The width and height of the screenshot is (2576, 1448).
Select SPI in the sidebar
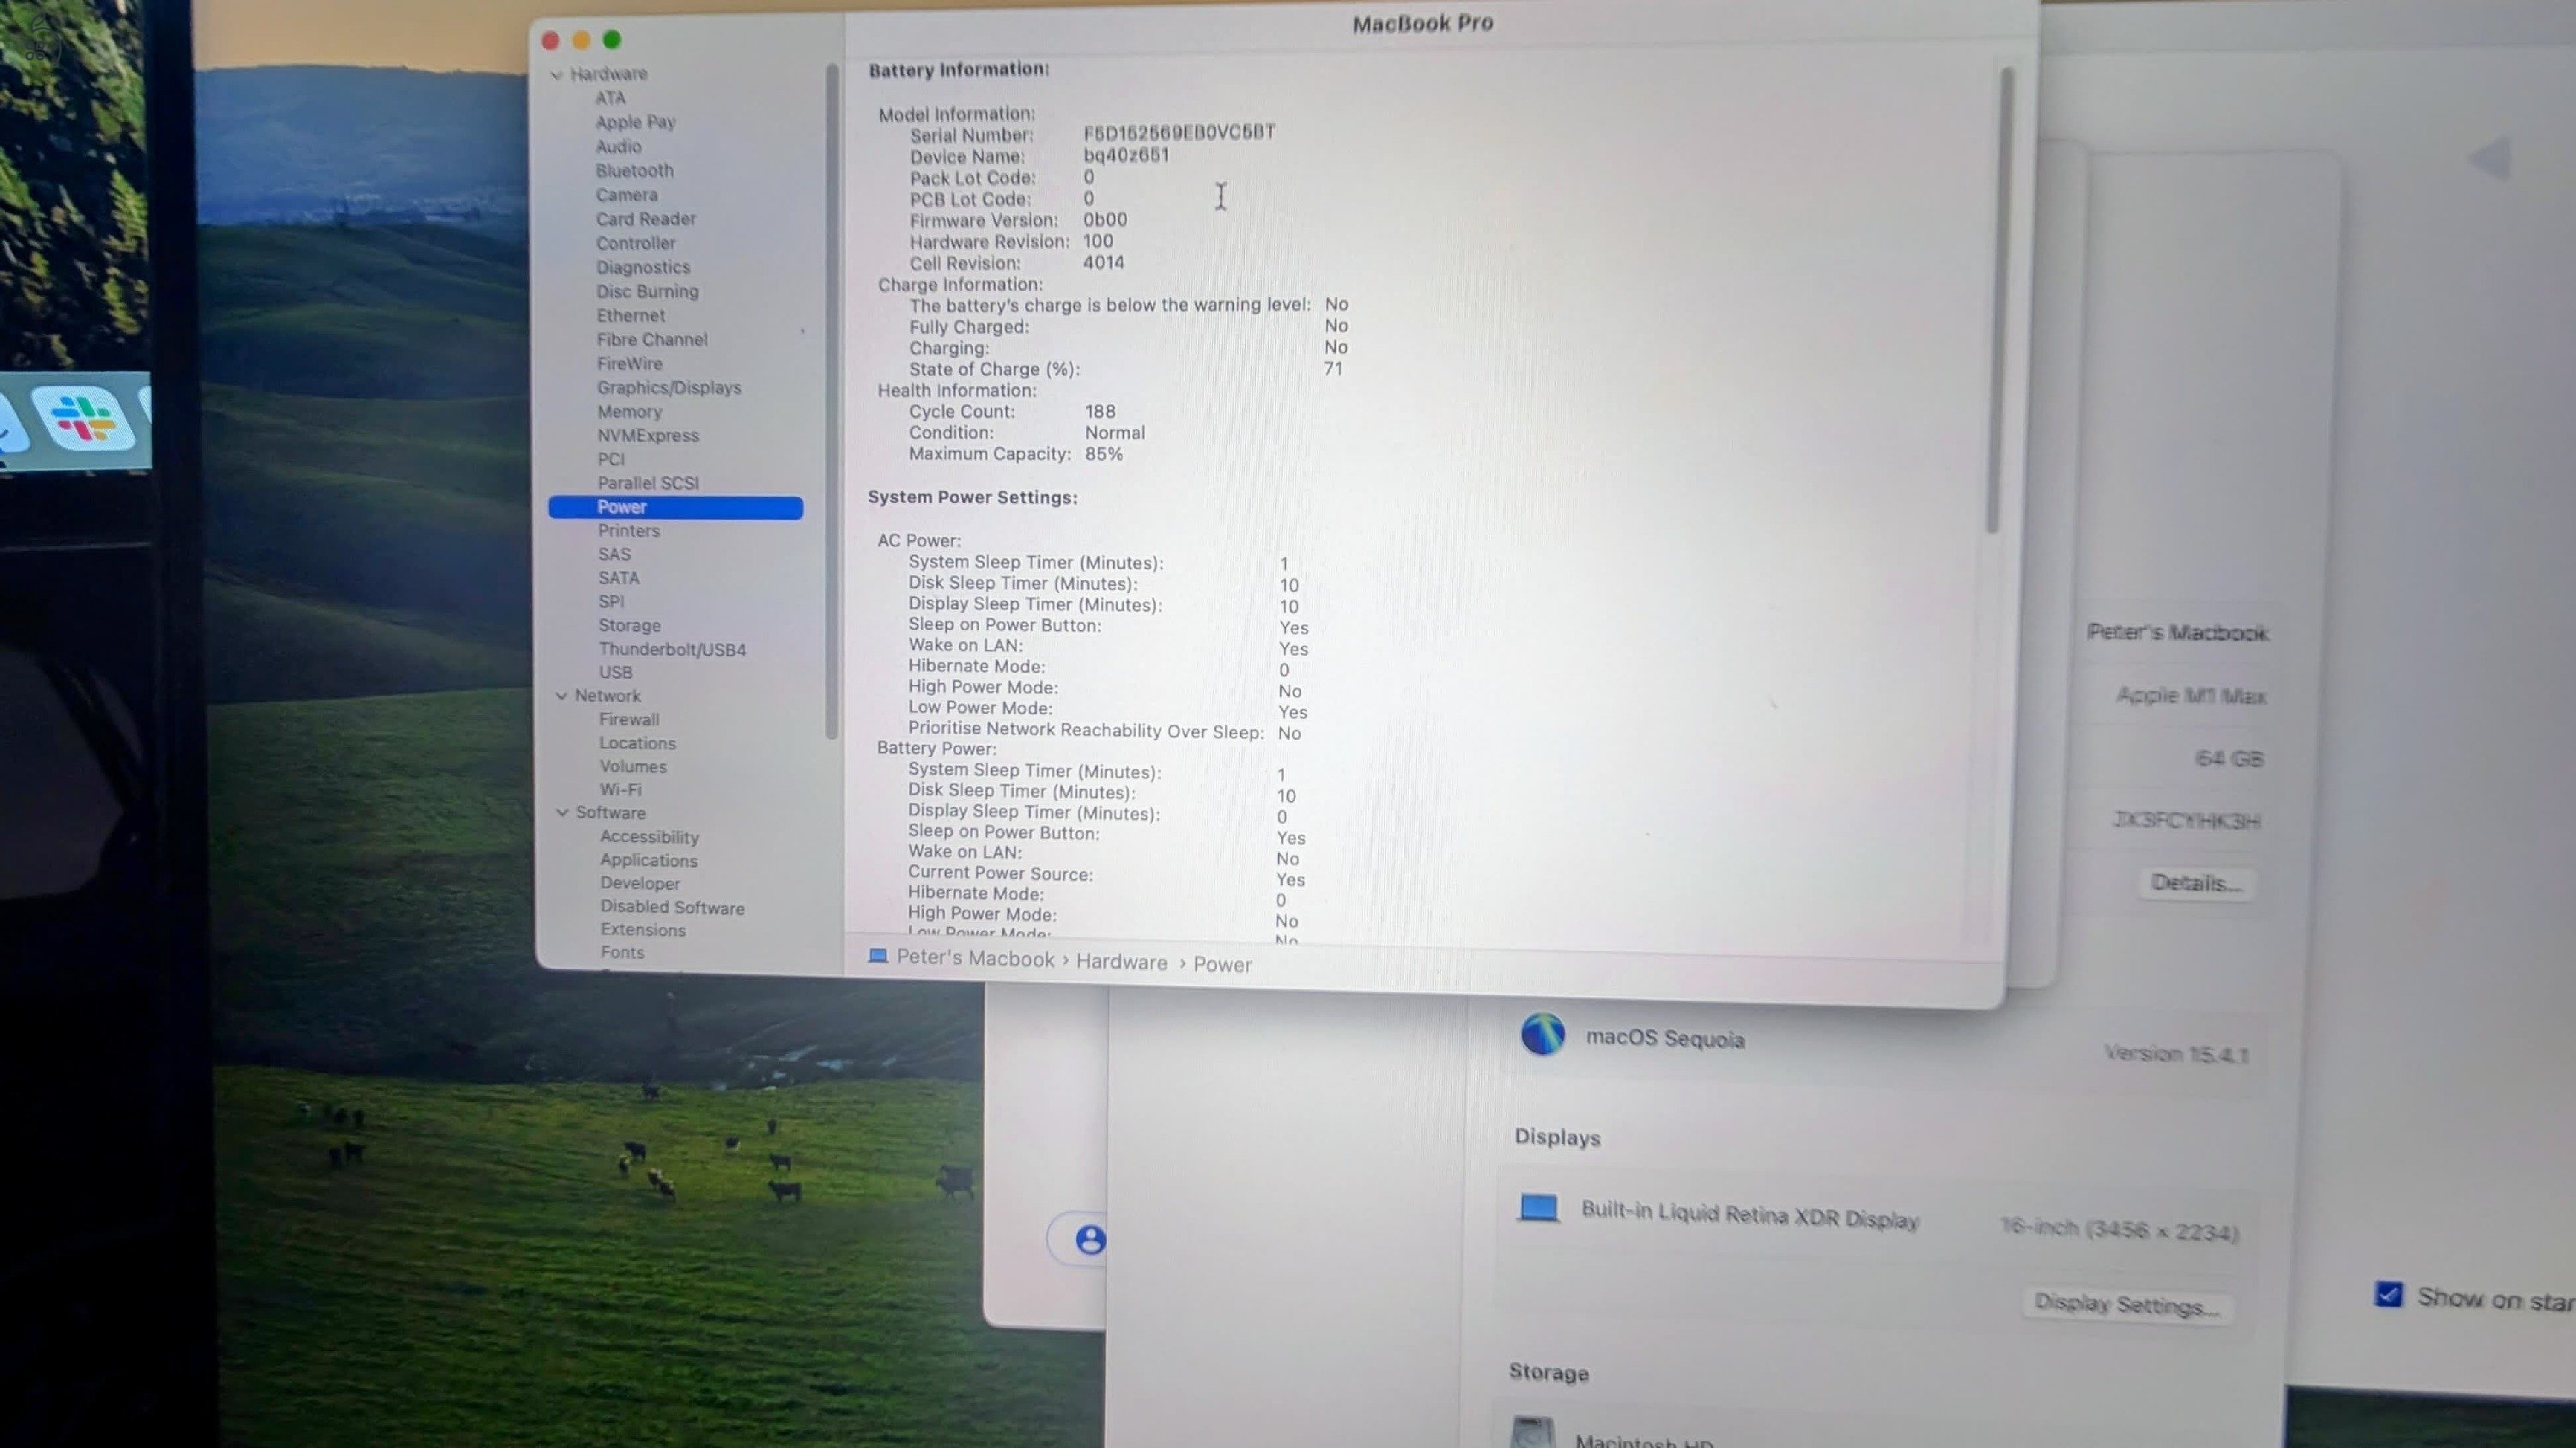tap(611, 602)
